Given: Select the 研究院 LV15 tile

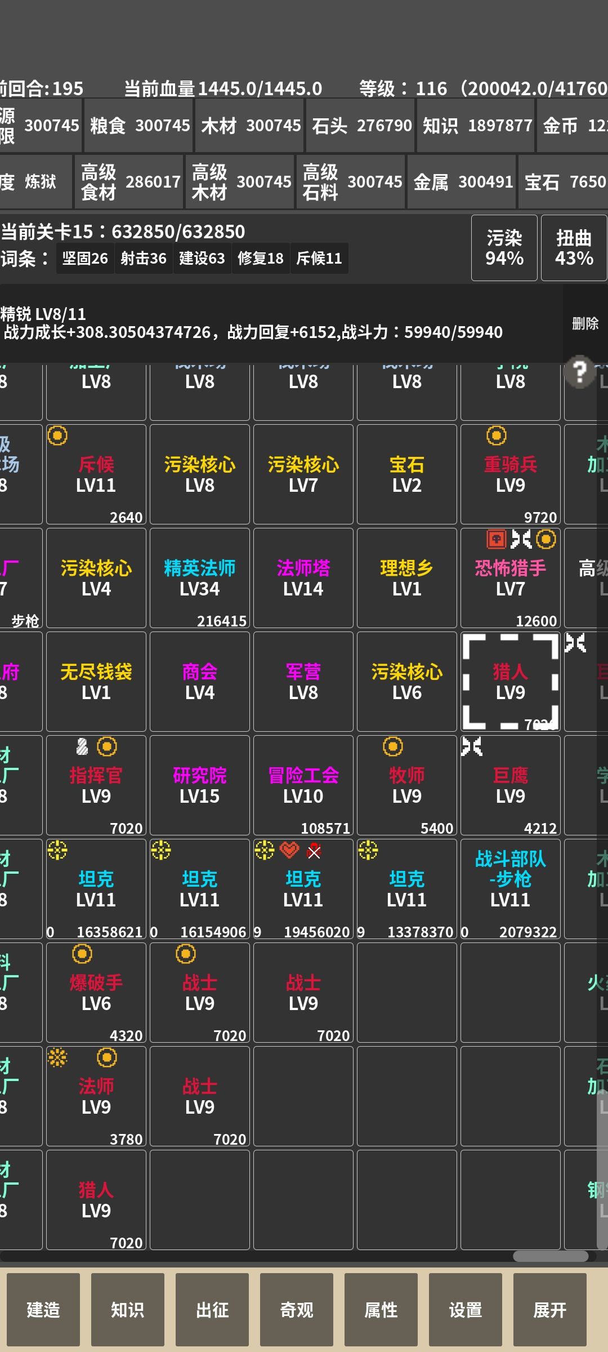Looking at the screenshot, I should pyautogui.click(x=200, y=785).
